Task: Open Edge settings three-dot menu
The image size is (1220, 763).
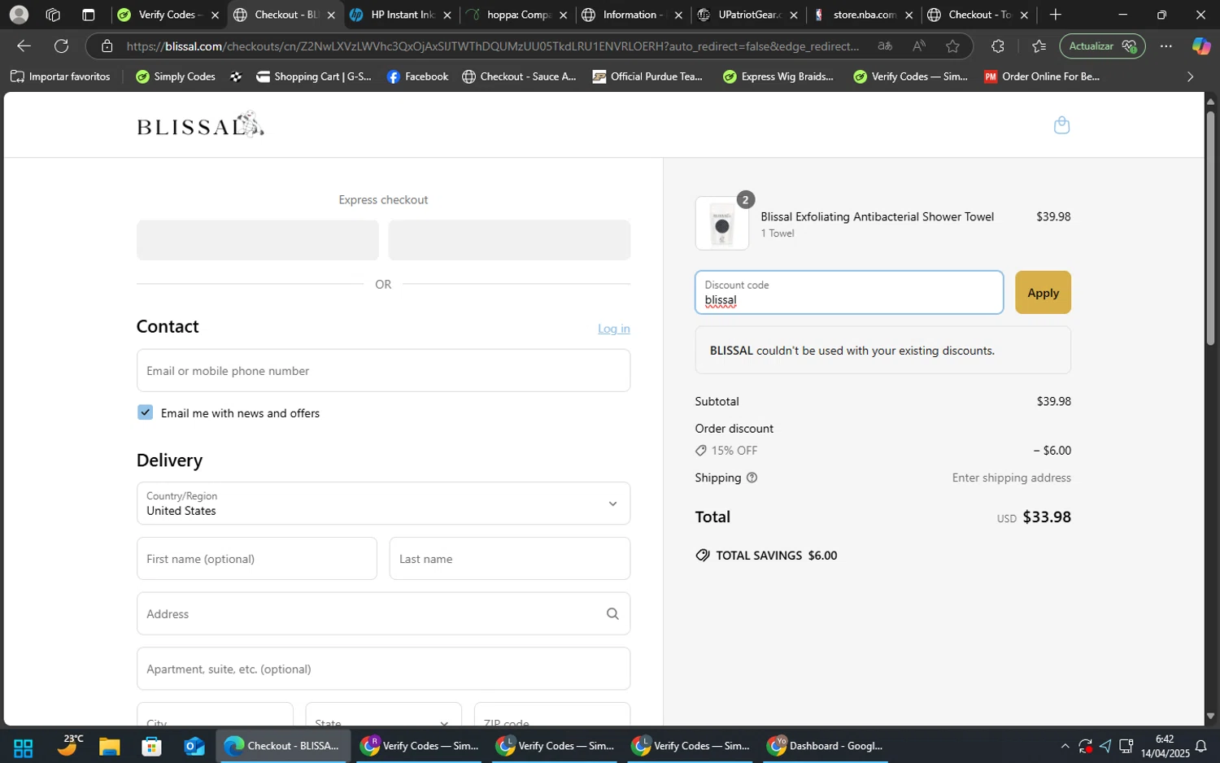Action: [1166, 46]
